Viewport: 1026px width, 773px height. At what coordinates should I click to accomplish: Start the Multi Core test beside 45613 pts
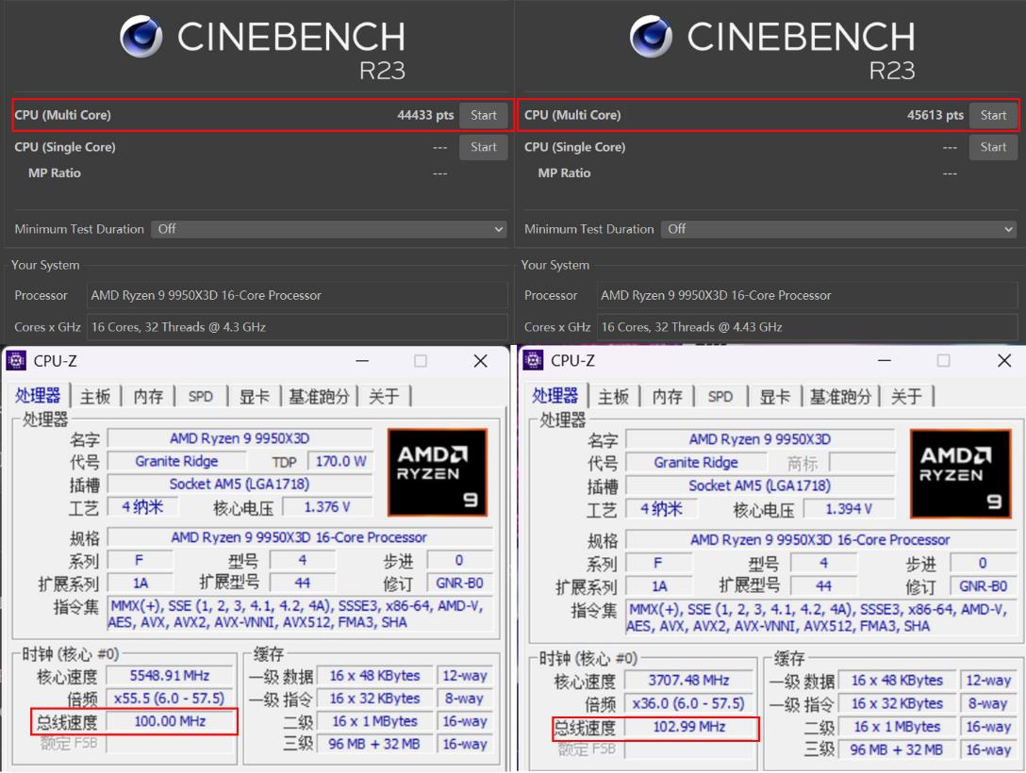point(993,115)
